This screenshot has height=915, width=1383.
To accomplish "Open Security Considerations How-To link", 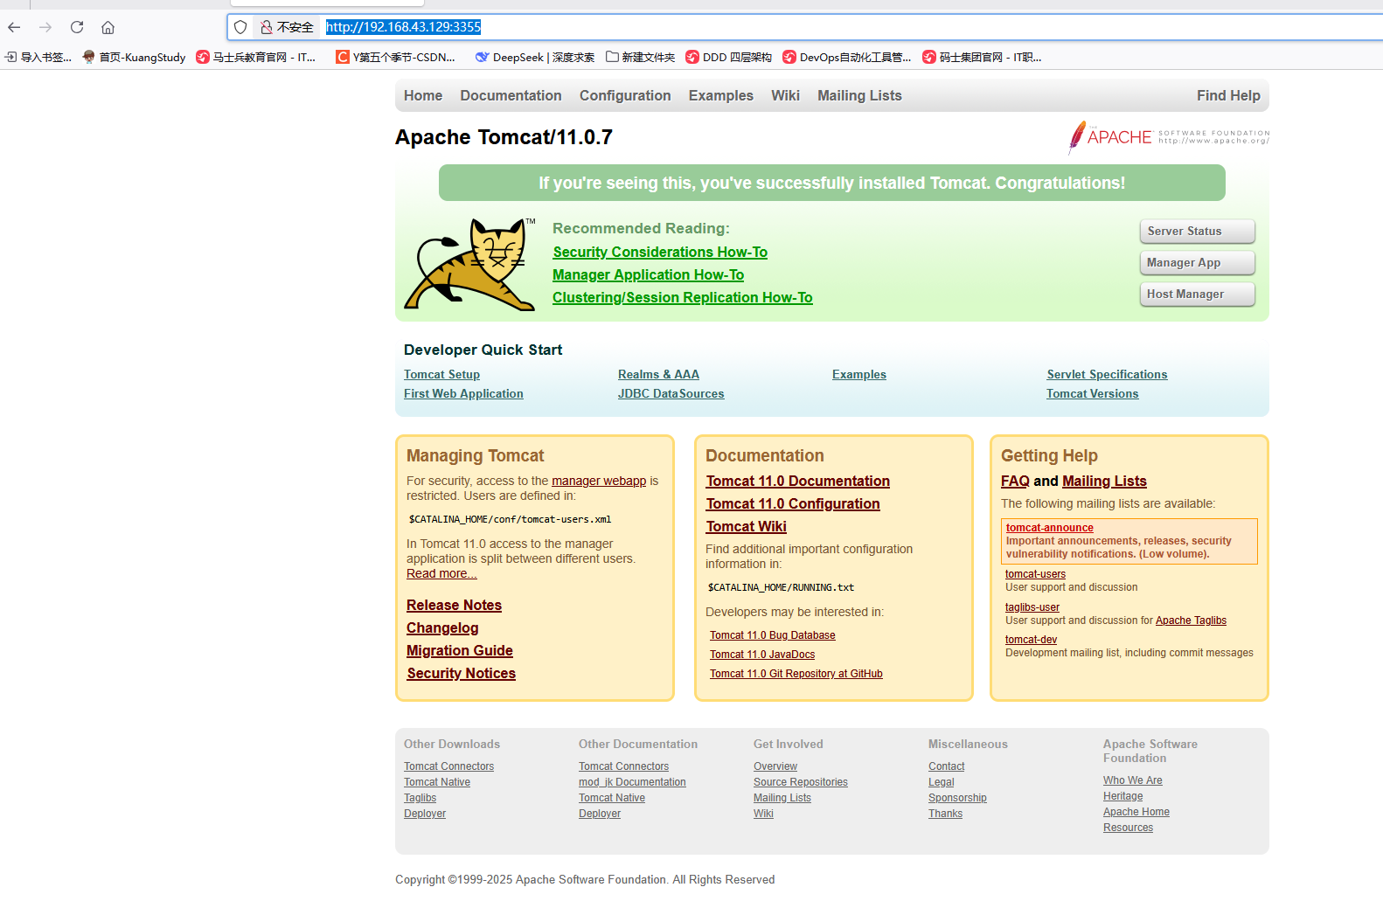I will (660, 252).
